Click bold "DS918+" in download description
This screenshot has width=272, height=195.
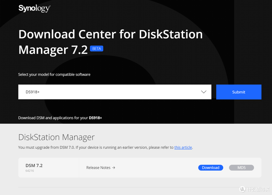tap(95, 118)
